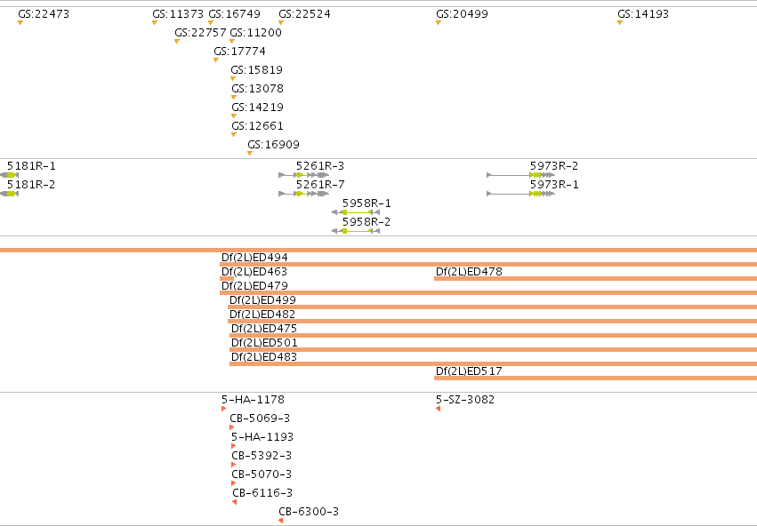Select the Df(2L)ED475 deficiency label
Image resolution: width=757 pixels, height=526 pixels.
coord(264,329)
